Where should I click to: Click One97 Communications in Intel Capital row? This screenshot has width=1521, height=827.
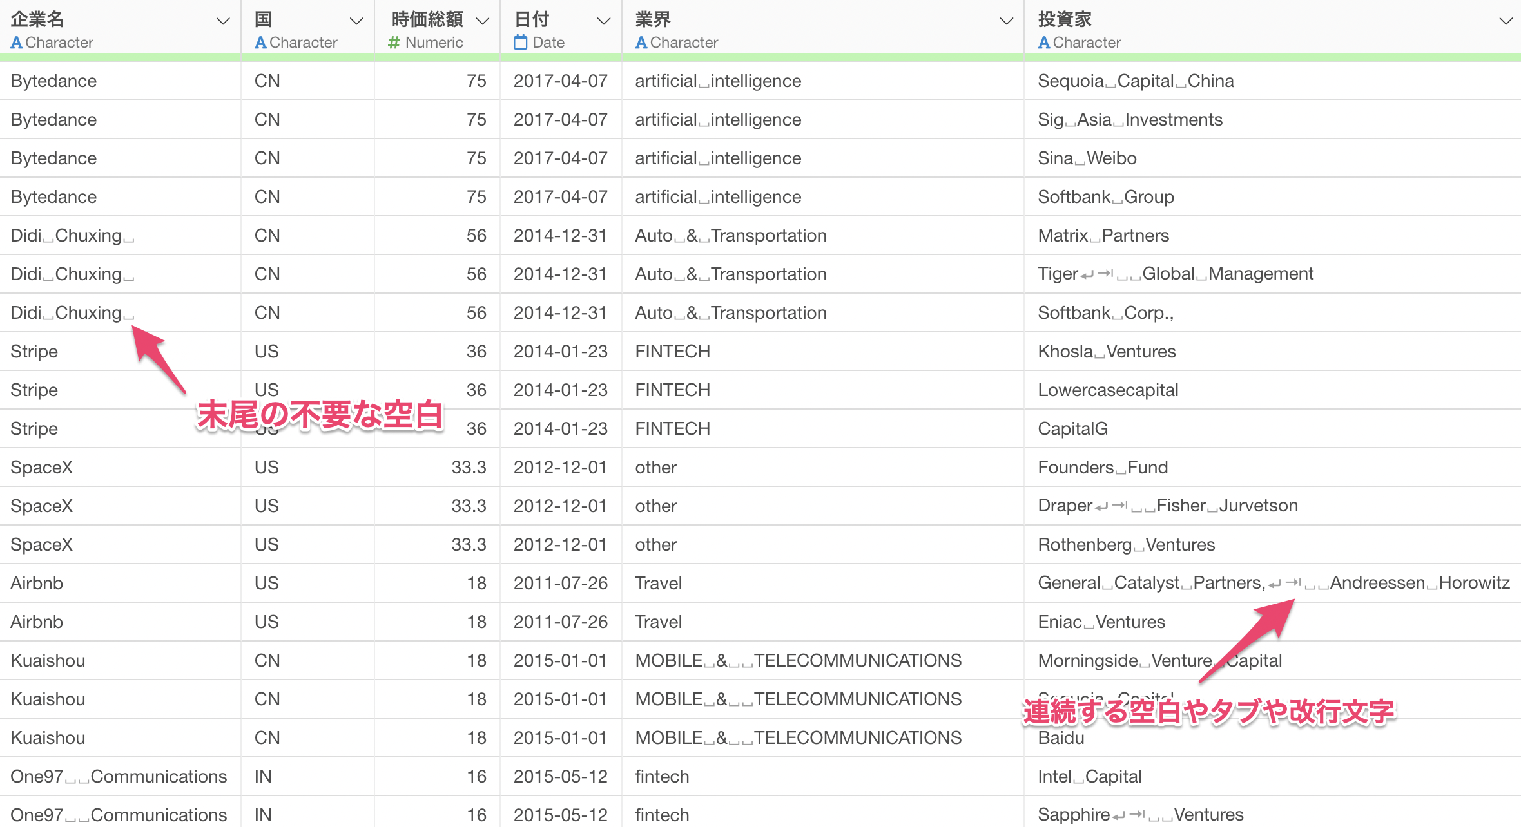click(x=119, y=776)
